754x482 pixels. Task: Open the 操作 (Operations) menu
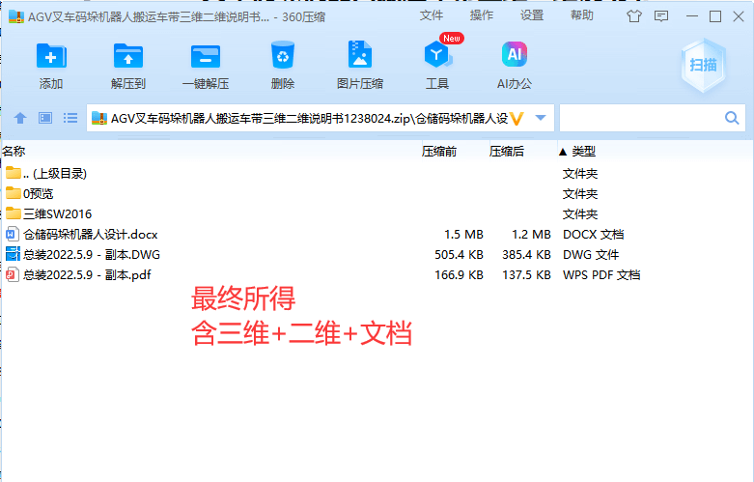(482, 15)
